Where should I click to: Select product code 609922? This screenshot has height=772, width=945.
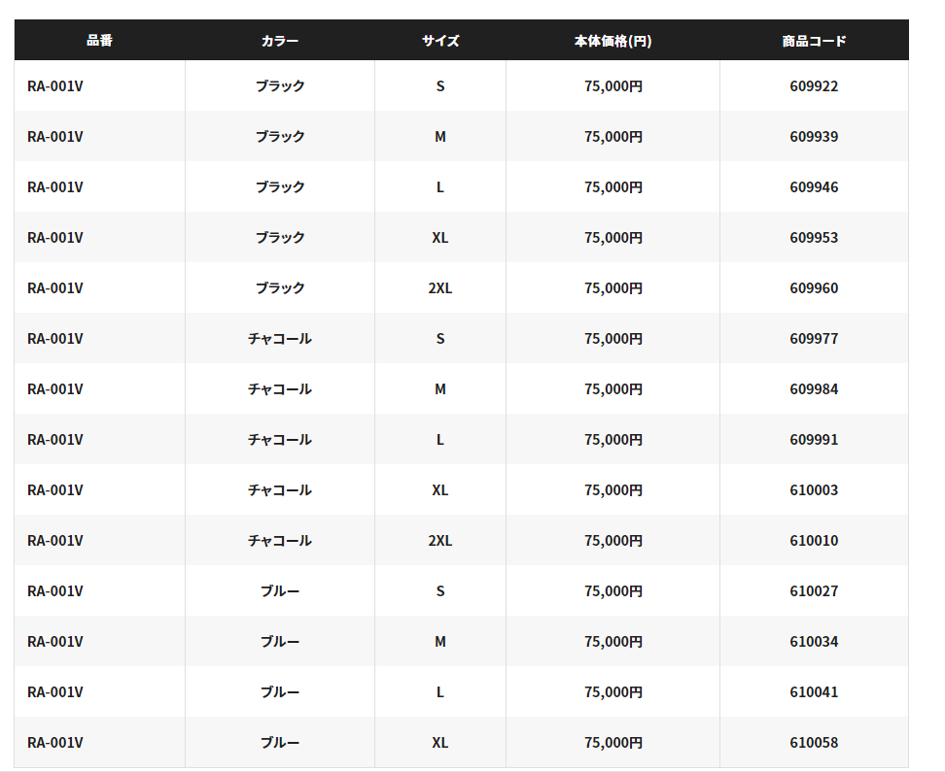[x=814, y=86]
